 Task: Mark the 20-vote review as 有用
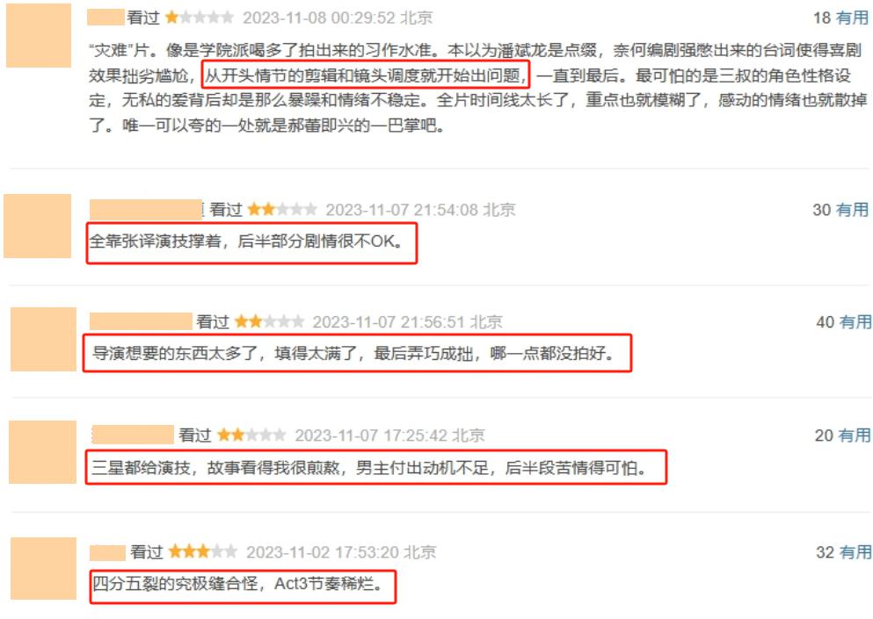854,435
